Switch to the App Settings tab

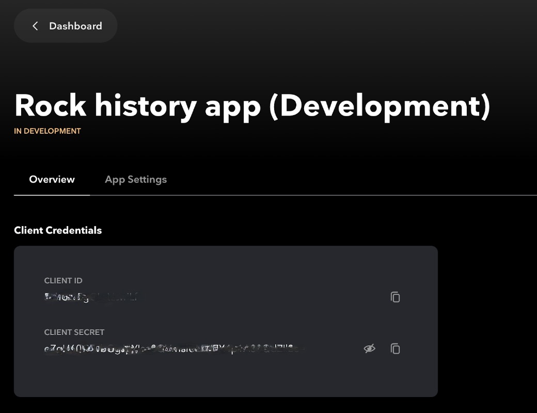tap(135, 179)
